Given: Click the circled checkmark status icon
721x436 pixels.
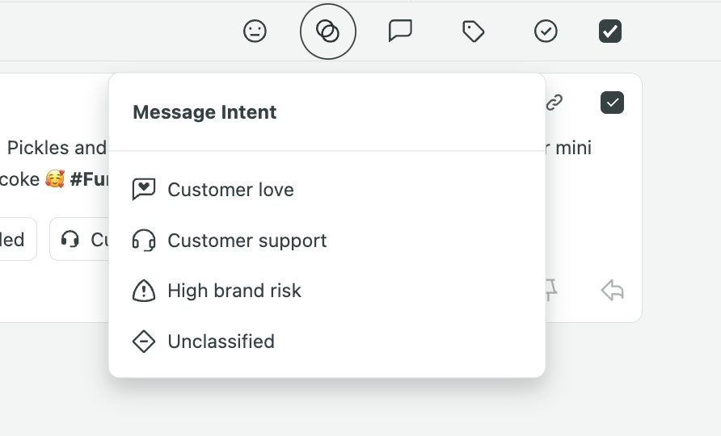Looking at the screenshot, I should tap(546, 31).
